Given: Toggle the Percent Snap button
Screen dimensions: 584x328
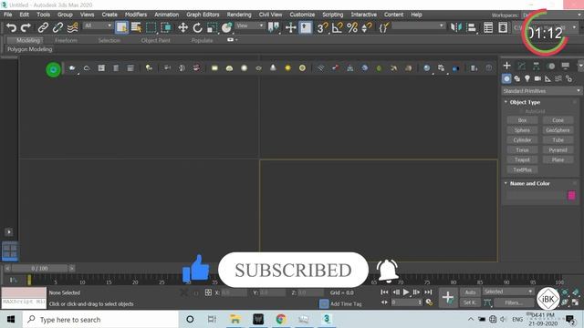Looking at the screenshot, I should [352, 27].
